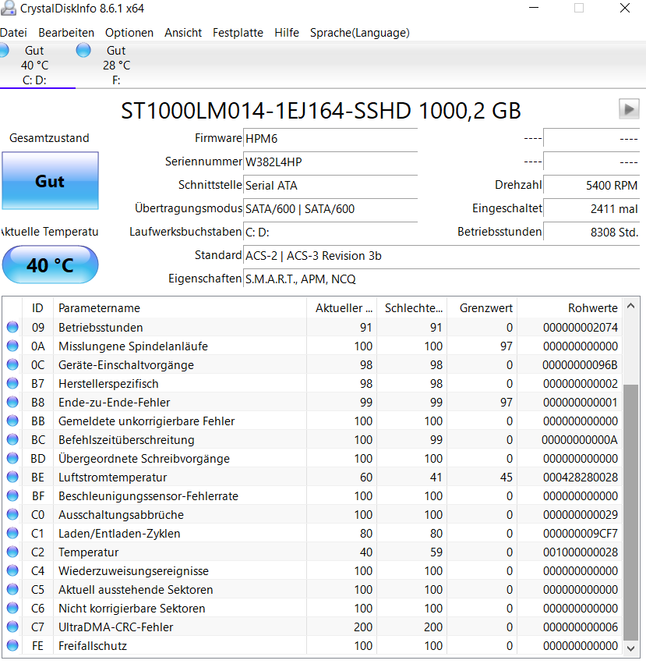This screenshot has width=646, height=664.
Task: Click the Parametername column header
Action: (x=180, y=308)
